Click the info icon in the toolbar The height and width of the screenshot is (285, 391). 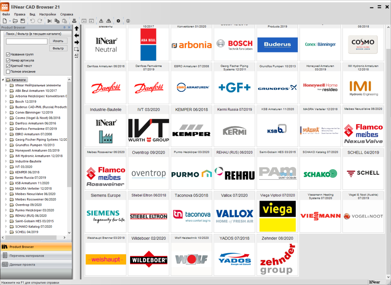click(128, 21)
